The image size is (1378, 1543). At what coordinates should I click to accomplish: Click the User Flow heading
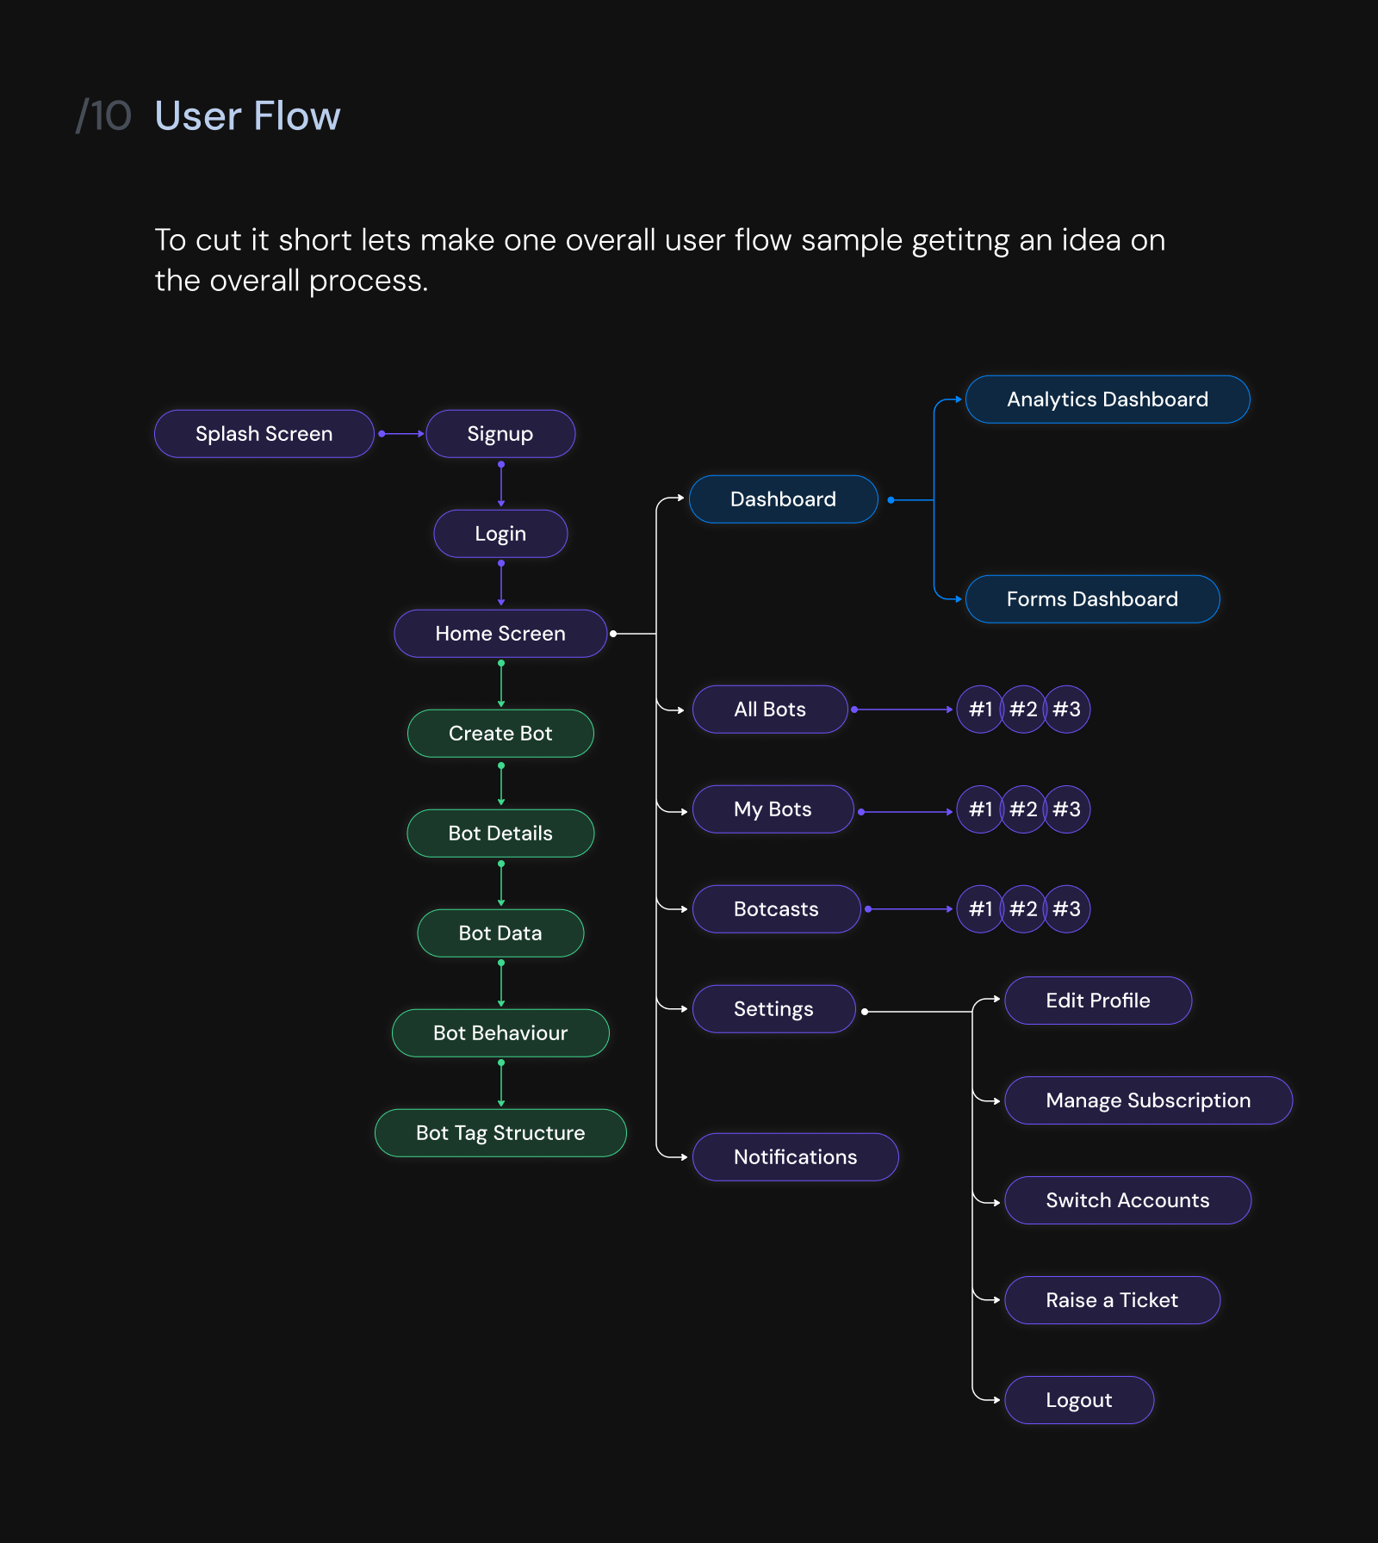[247, 116]
